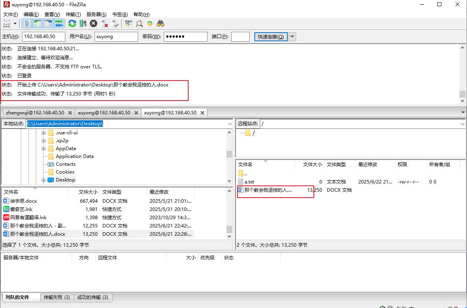Click the 端口 port input field
467x308 pixels.
[x=240, y=37]
